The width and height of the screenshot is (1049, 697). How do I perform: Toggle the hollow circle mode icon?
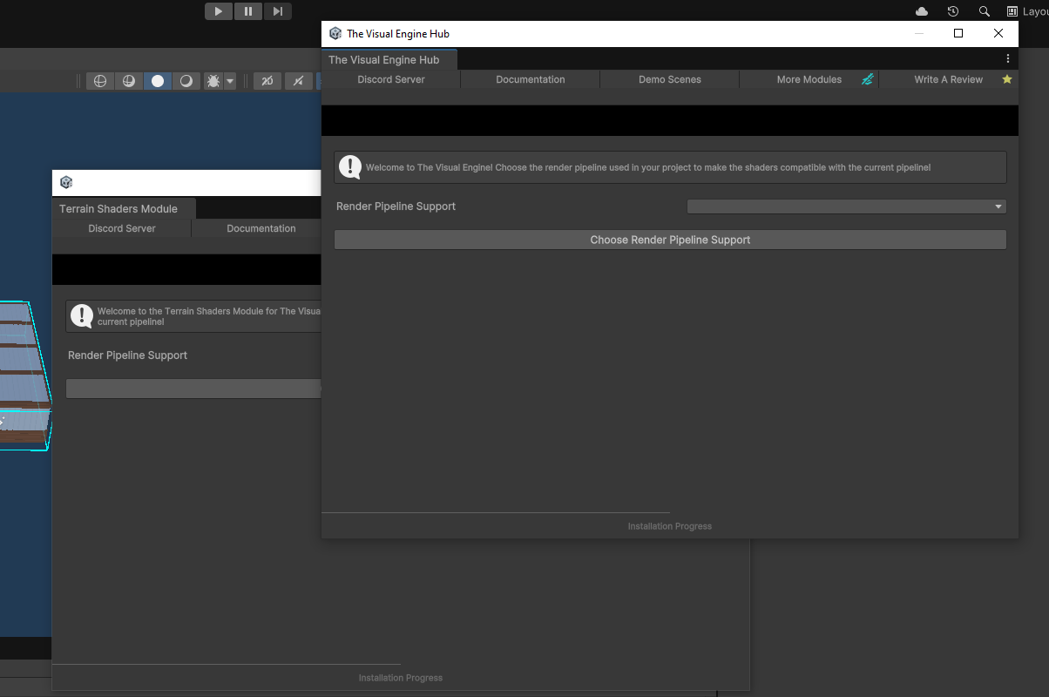(186, 80)
